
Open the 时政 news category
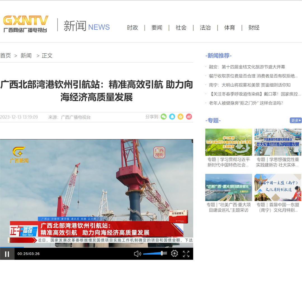click(x=132, y=28)
